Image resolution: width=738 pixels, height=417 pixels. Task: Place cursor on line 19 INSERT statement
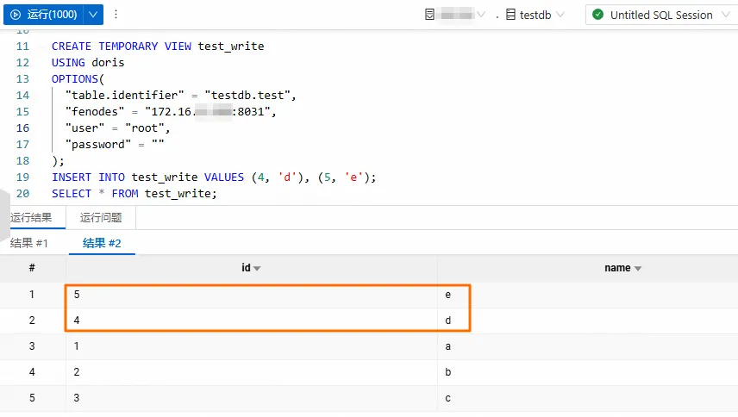[214, 177]
